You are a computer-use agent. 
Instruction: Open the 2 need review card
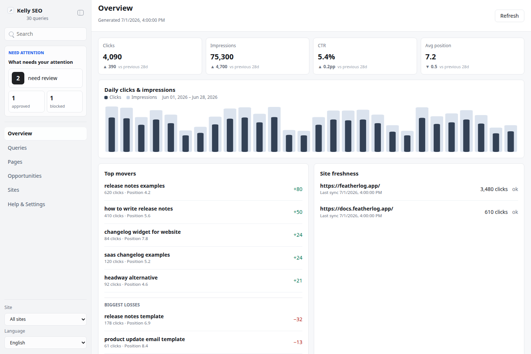pyautogui.click(x=45, y=78)
